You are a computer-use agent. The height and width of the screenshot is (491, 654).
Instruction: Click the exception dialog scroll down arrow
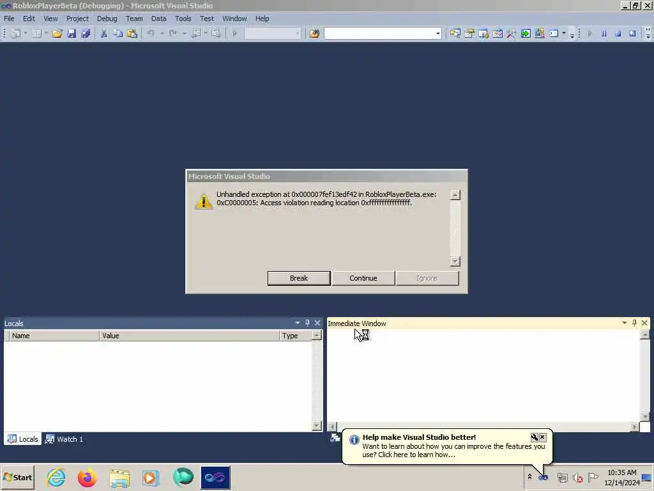pos(455,261)
